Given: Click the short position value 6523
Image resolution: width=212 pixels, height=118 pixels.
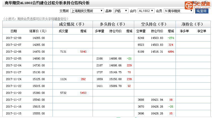Looking at the screenshot, I should tap(141, 45).
